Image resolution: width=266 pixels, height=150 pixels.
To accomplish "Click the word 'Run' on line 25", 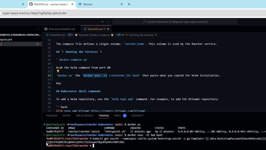I will pos(59,83).
